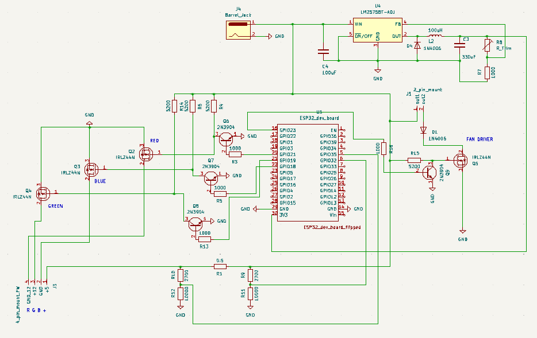Select the C4 100uF capacitor symbol
The image size is (537, 338).
click(324, 52)
